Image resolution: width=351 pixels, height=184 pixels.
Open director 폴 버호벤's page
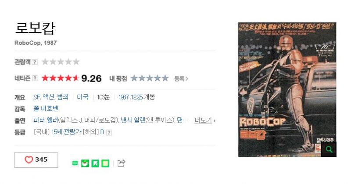point(46,109)
